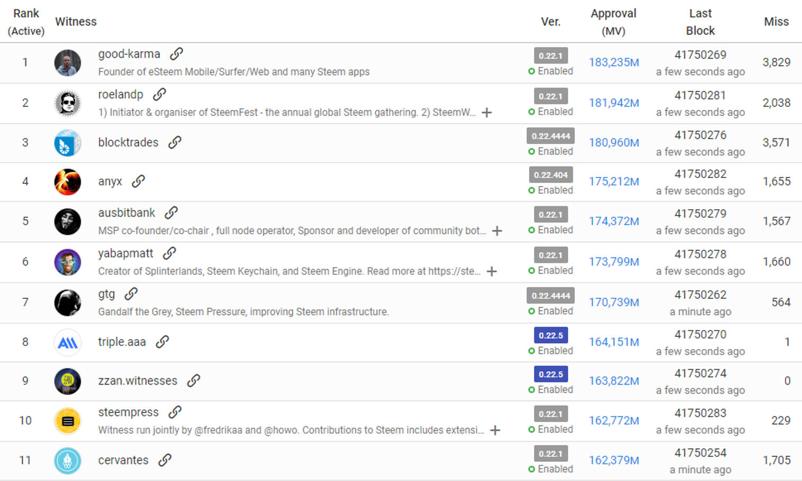Open the roelandp witness name

tap(120, 94)
